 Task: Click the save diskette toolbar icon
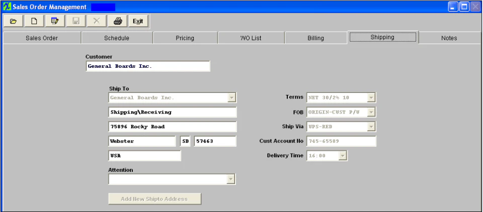(x=76, y=21)
